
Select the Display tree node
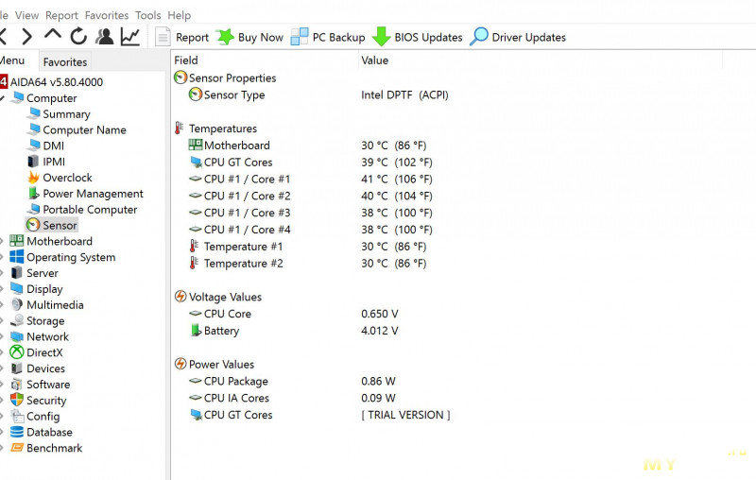point(44,289)
